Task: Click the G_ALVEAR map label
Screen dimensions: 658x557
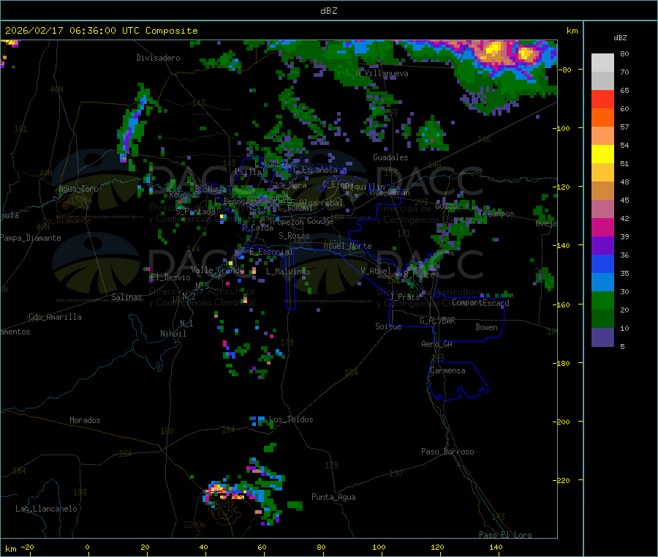Action: pos(437,321)
